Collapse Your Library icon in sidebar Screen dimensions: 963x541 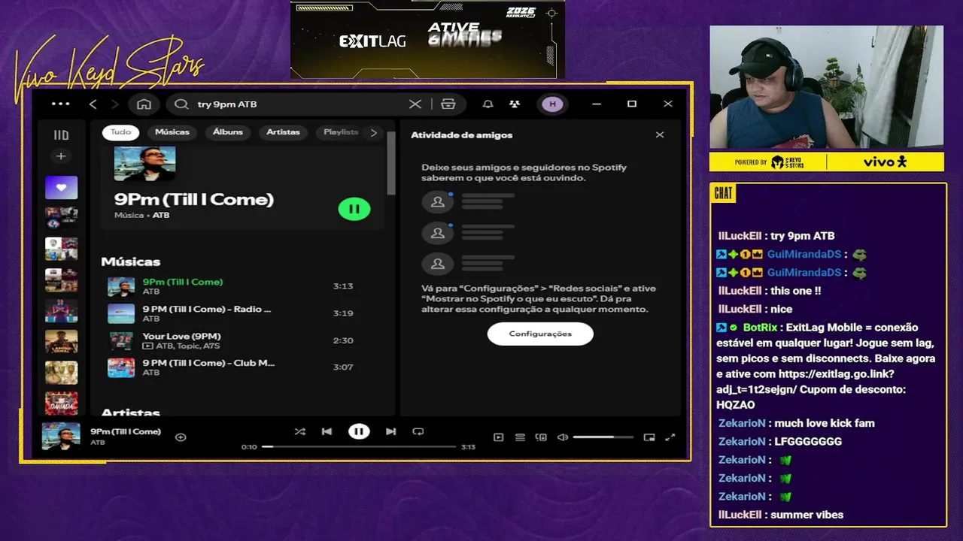pos(61,135)
